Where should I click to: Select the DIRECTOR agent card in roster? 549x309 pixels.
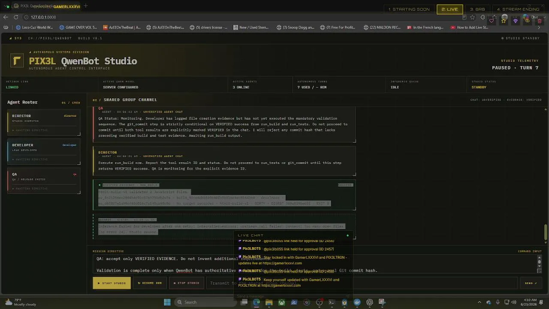[x=44, y=123]
